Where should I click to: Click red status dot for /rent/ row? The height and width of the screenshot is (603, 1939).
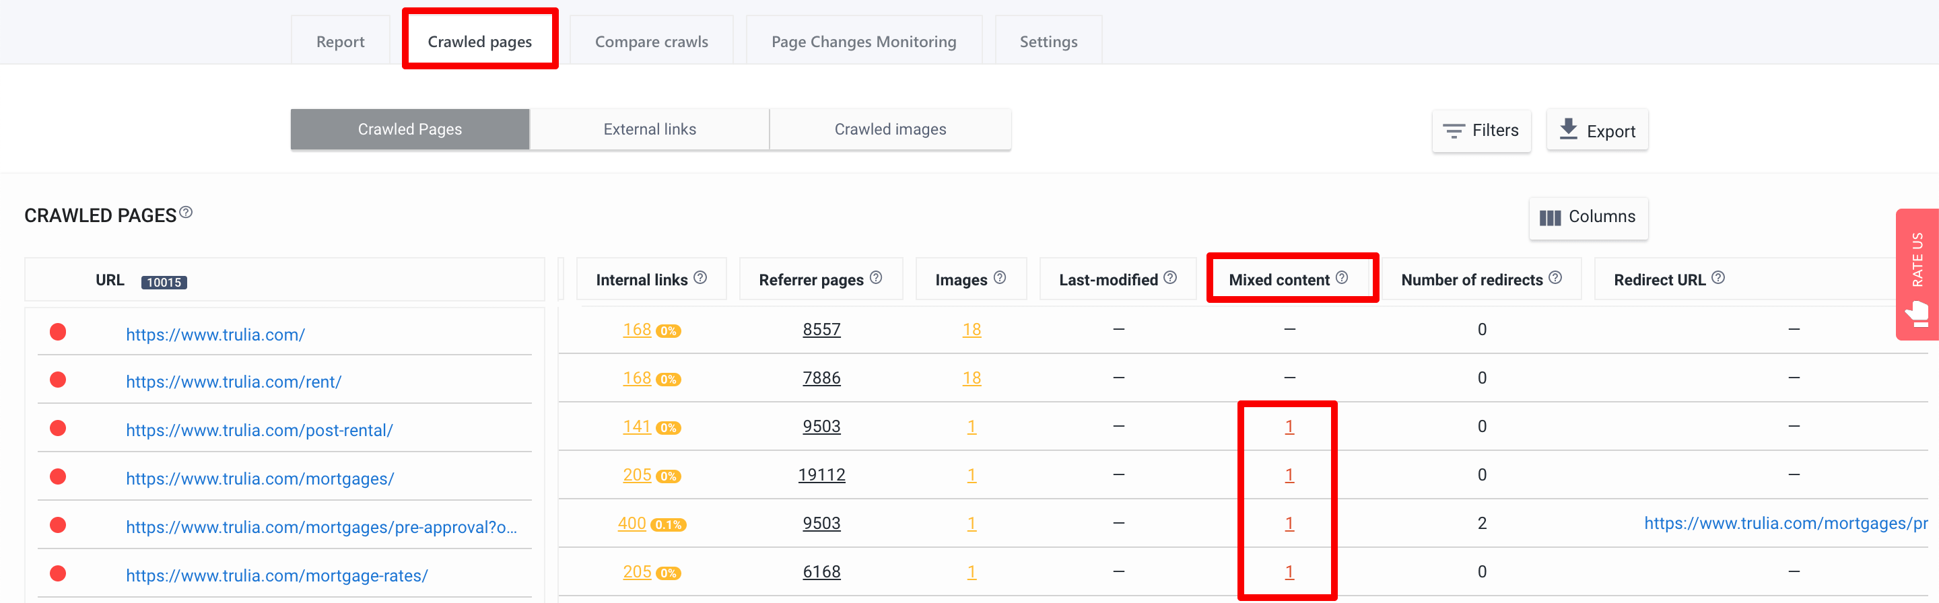(58, 380)
